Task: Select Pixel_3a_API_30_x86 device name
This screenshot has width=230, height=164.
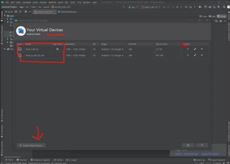Action: [35, 56]
